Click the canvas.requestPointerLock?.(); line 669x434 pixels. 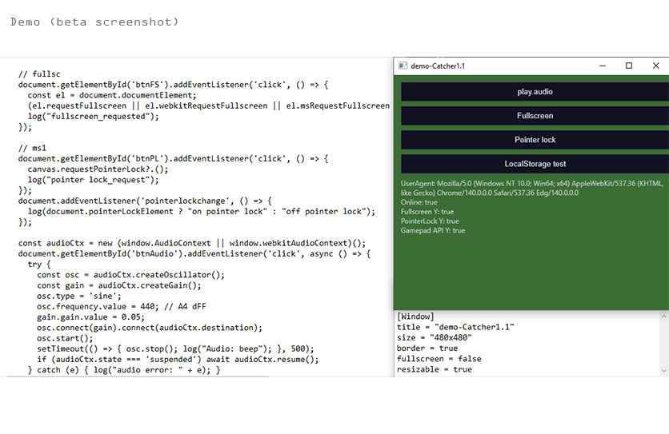pos(98,169)
